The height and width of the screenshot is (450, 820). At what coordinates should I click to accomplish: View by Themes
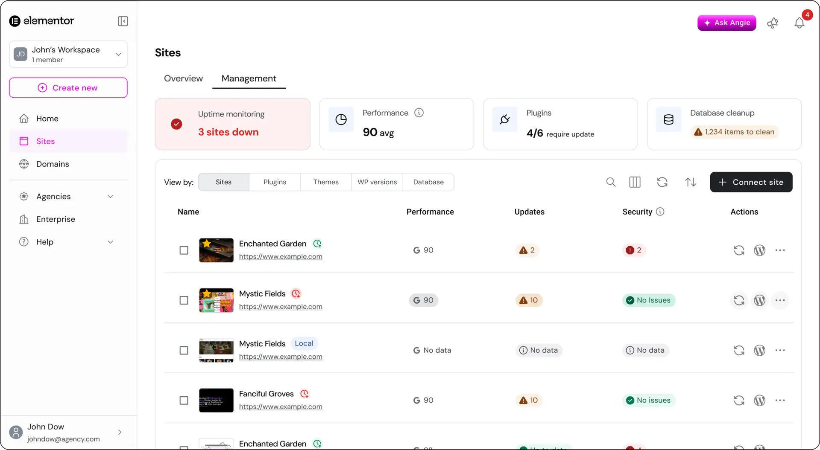click(326, 182)
